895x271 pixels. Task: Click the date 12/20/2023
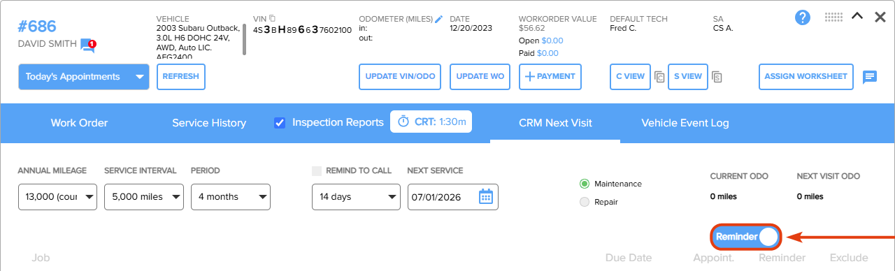click(472, 29)
